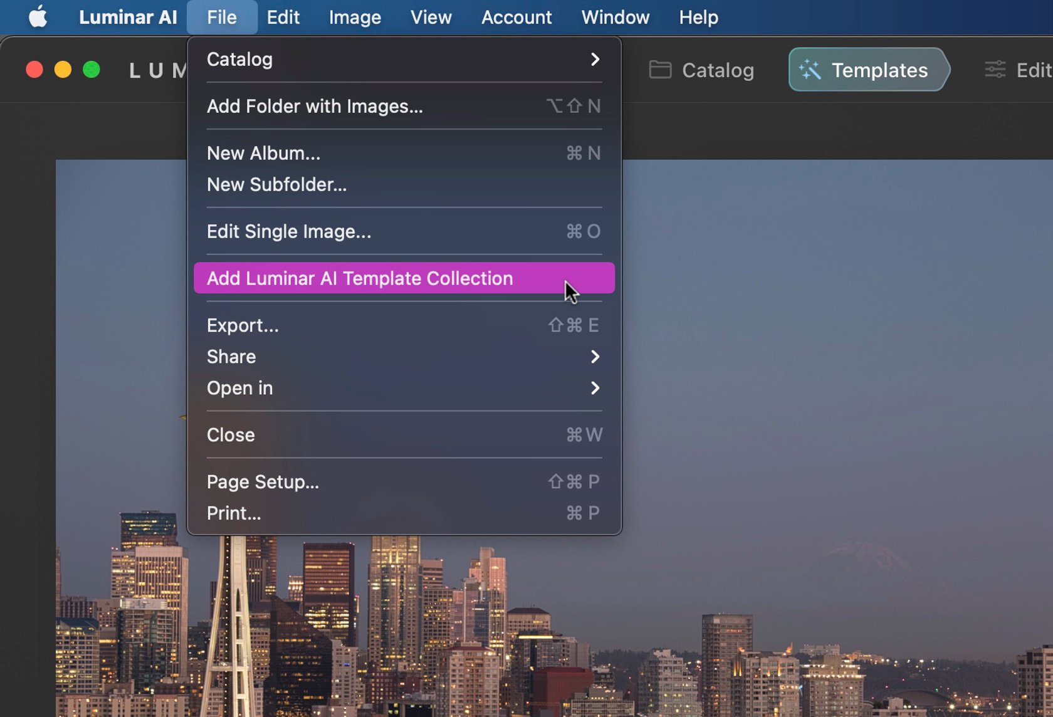Click the Catalog folder icon
This screenshot has width=1053, height=717.
pos(659,70)
